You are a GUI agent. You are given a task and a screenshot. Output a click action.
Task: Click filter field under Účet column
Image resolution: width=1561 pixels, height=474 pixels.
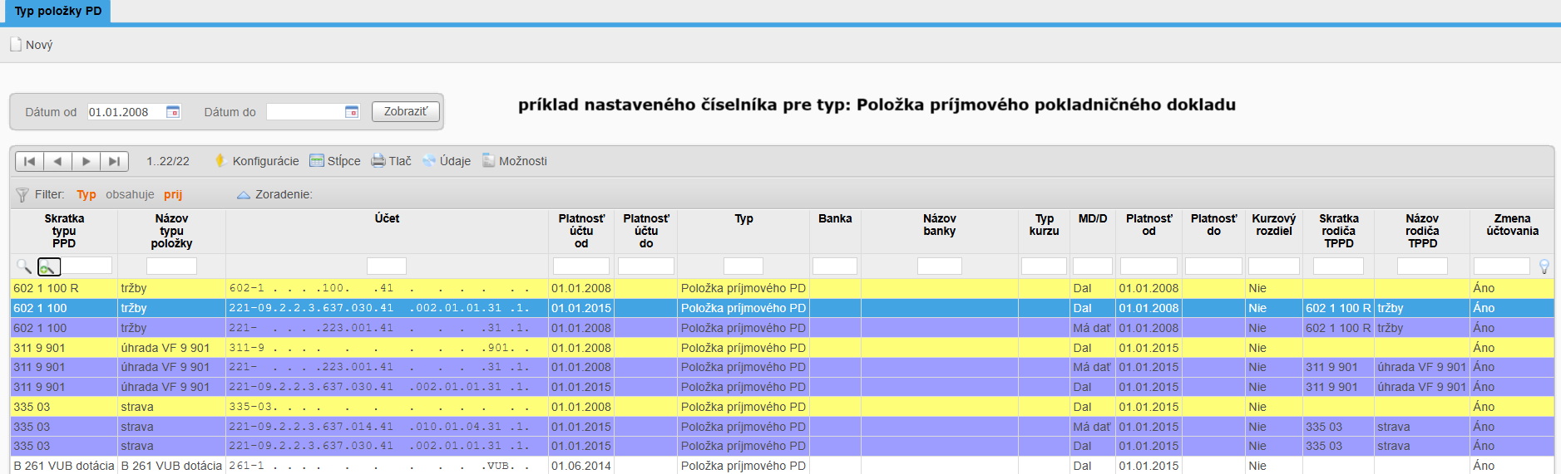coord(387,266)
